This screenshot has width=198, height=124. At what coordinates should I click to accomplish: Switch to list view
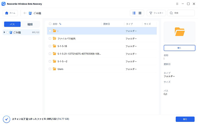click(x=134, y=13)
